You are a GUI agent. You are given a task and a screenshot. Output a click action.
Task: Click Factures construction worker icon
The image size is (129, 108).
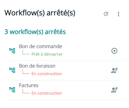pyautogui.click(x=114, y=90)
